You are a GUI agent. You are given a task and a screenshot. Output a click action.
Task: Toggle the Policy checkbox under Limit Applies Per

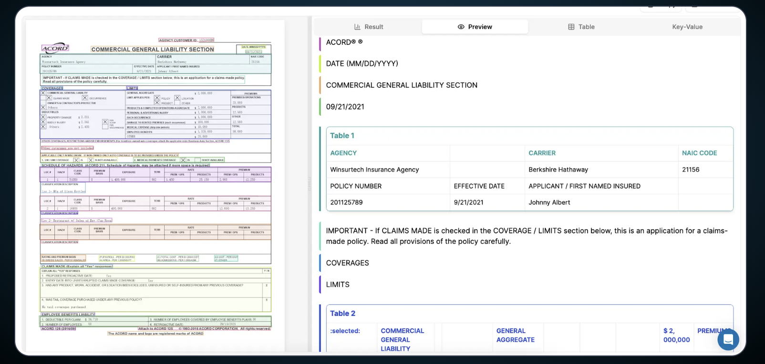click(157, 98)
